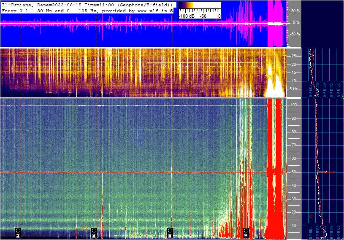Click the 08:00 time marker label
344x240 pixels.
click(x=170, y=233)
